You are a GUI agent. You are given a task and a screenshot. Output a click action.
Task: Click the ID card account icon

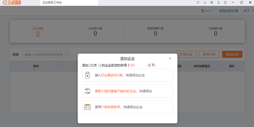[88, 107]
